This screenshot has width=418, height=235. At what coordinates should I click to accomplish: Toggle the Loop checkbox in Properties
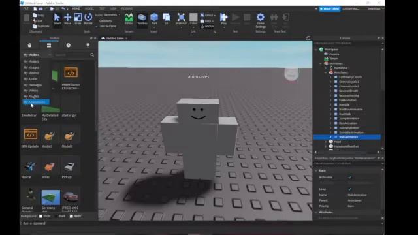pos(349,189)
